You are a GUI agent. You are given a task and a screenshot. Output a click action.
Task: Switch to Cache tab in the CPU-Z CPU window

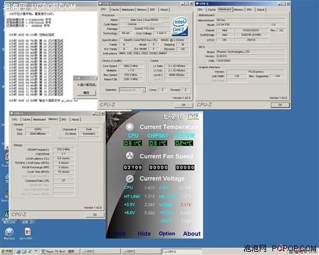(115, 10)
